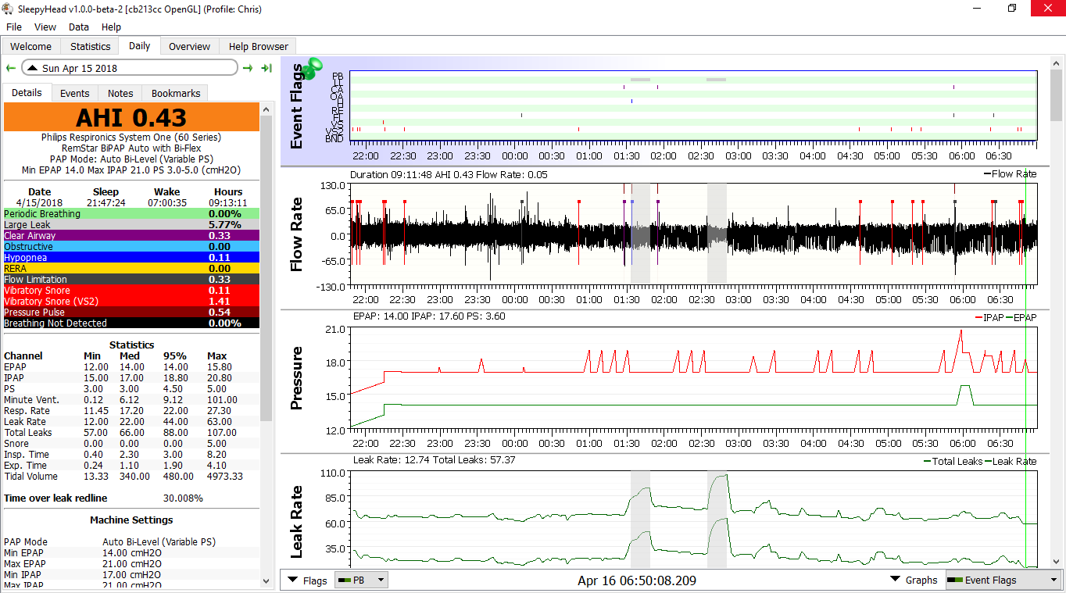Image resolution: width=1066 pixels, height=593 pixels.
Task: Click the purple Clear Airway row
Action: point(131,235)
